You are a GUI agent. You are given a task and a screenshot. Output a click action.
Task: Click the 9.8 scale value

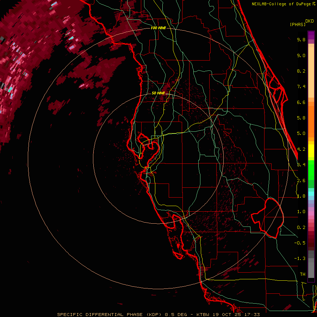pos(301,39)
